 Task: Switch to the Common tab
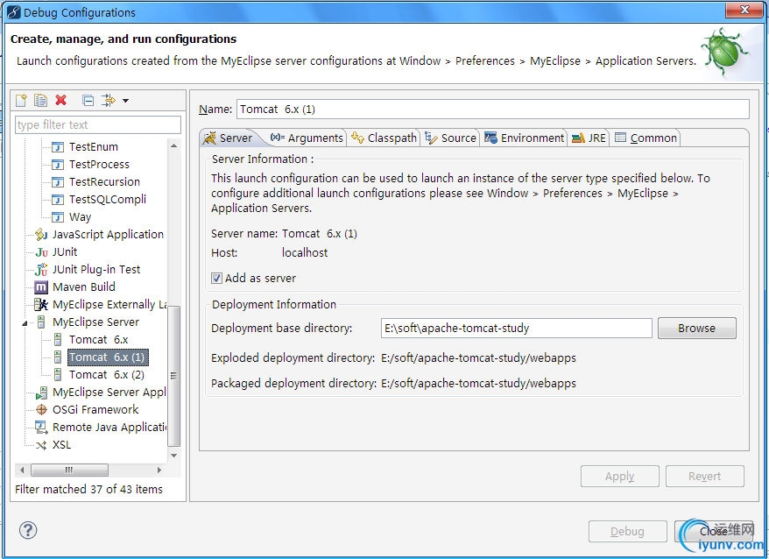tap(646, 138)
